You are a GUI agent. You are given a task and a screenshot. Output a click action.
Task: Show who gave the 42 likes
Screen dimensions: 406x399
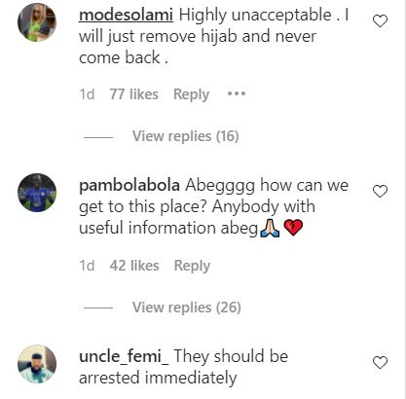(134, 266)
